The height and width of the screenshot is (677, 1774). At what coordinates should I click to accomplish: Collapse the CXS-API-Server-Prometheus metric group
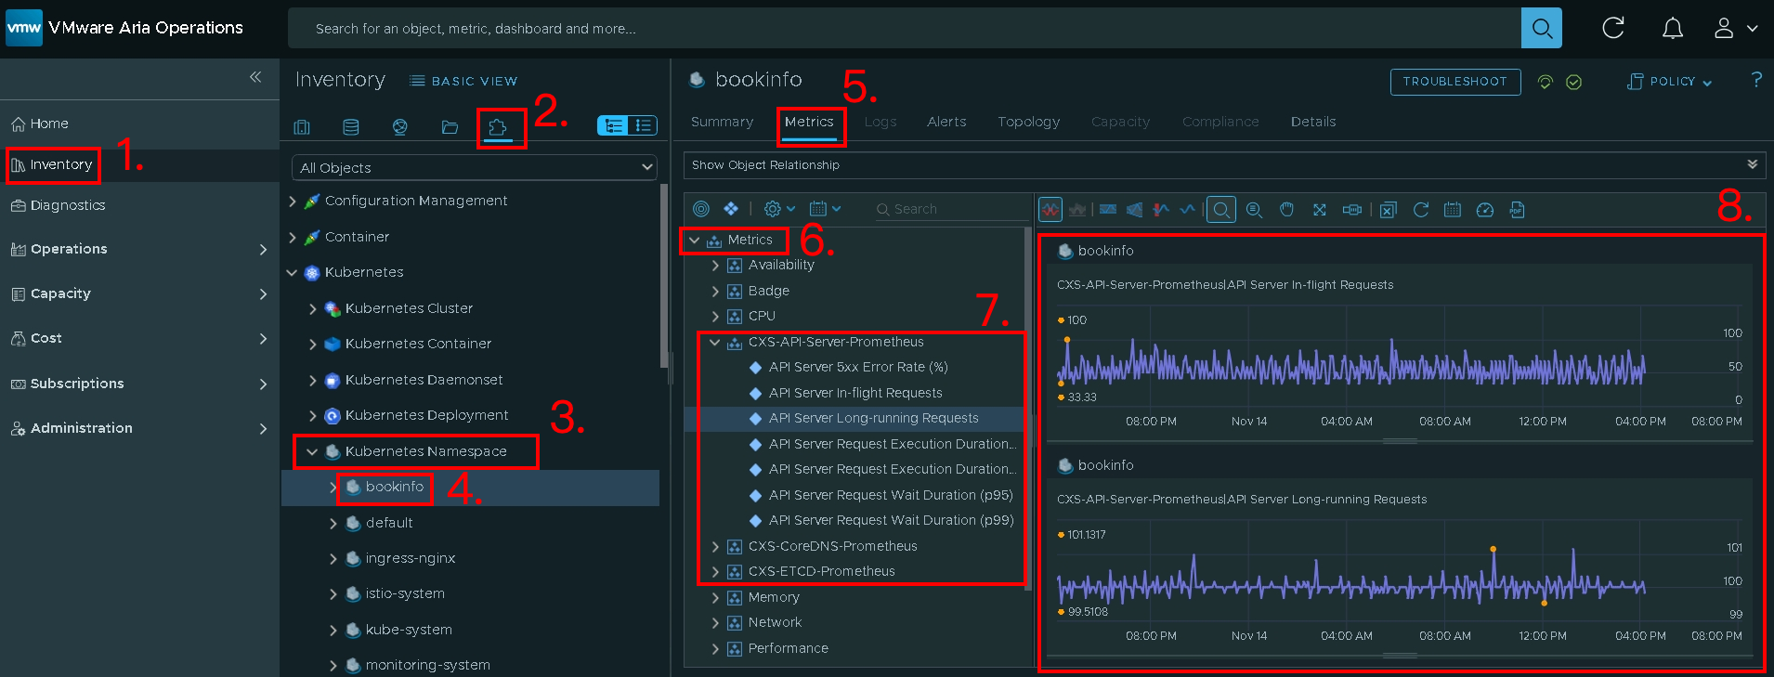pyautogui.click(x=715, y=342)
